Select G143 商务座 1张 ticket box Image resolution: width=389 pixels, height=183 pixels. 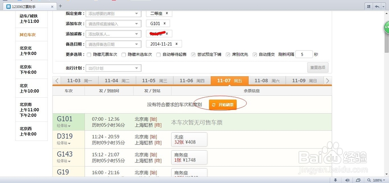pos(189,157)
